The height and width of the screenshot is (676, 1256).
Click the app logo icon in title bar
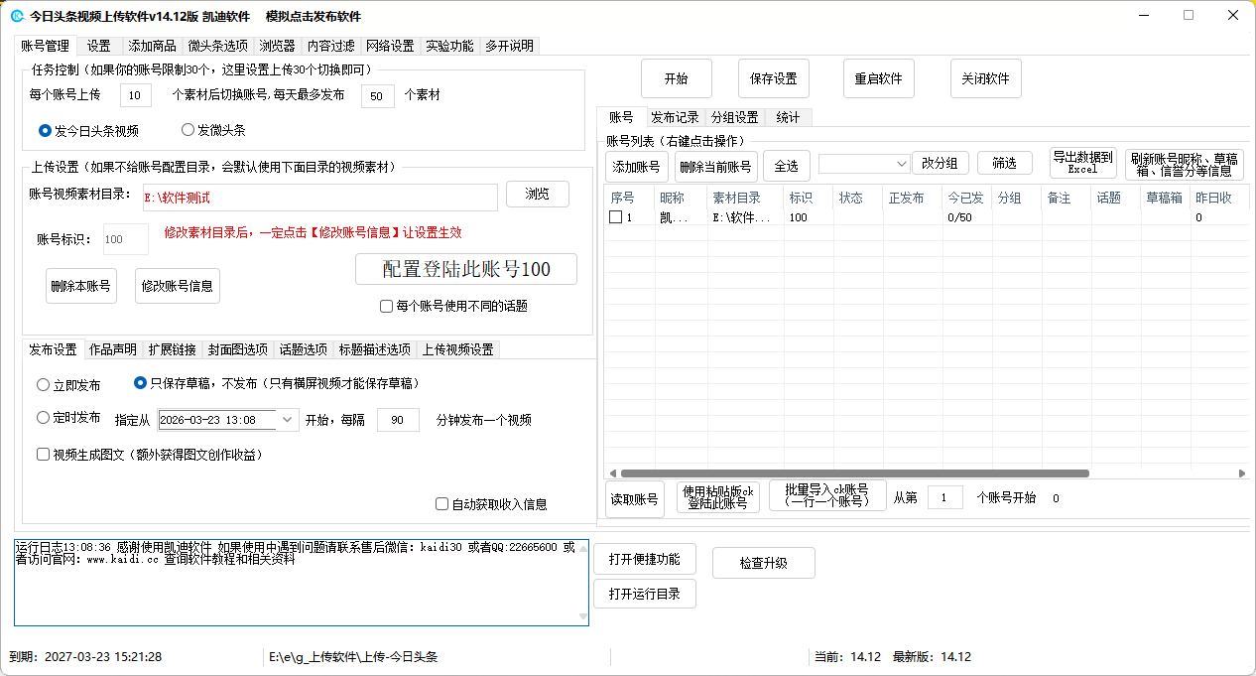click(17, 16)
